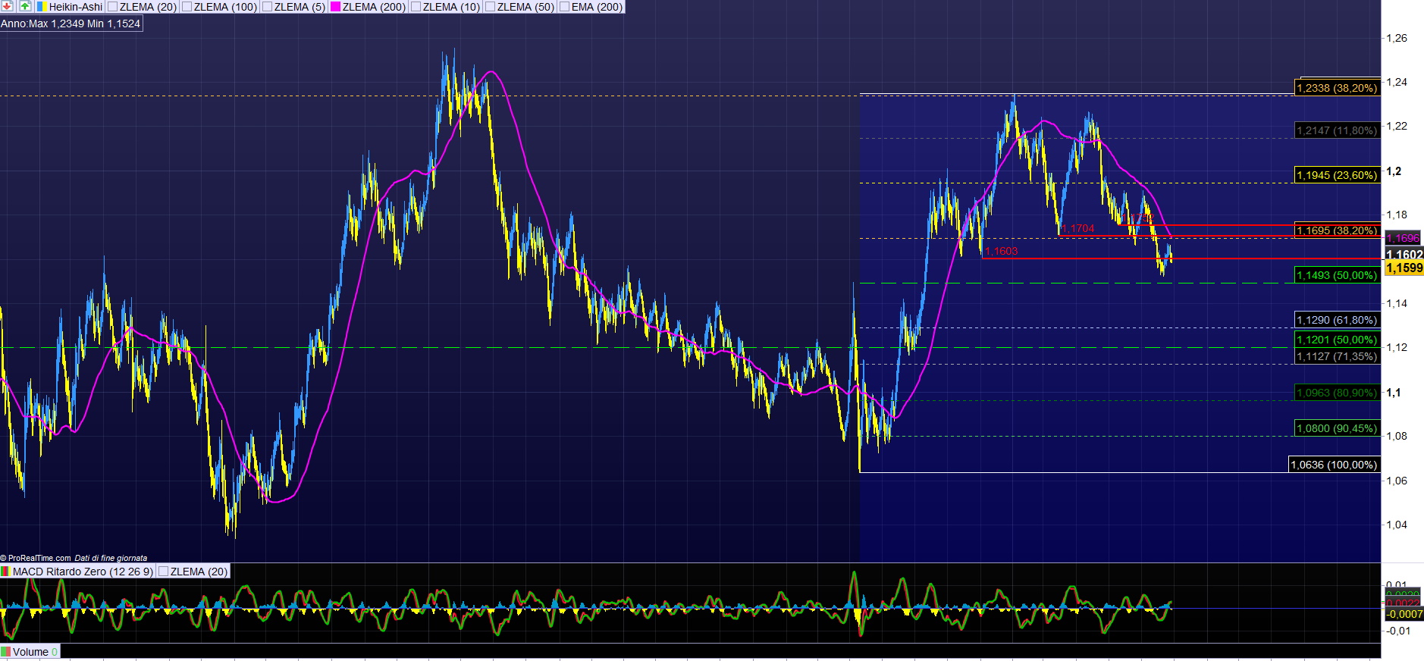This screenshot has width=1424, height=661.
Task: Click the Anno Max/Min info box
Action: [71, 23]
